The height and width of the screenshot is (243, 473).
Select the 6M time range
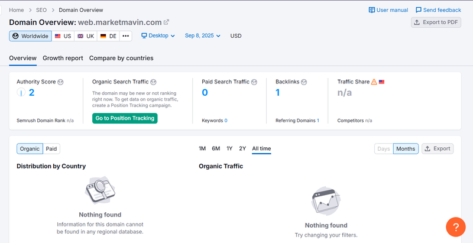[x=216, y=148]
